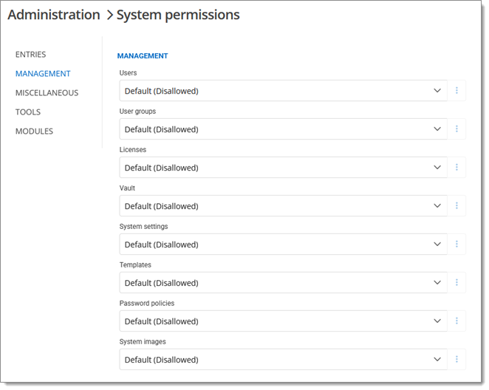Open the System images more options menu
This screenshot has height=390, width=489.
coord(456,360)
